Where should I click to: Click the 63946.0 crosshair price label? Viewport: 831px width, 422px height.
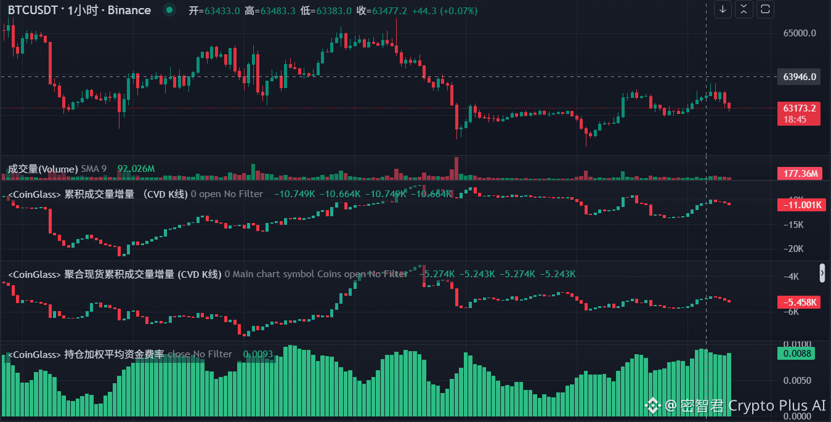800,76
